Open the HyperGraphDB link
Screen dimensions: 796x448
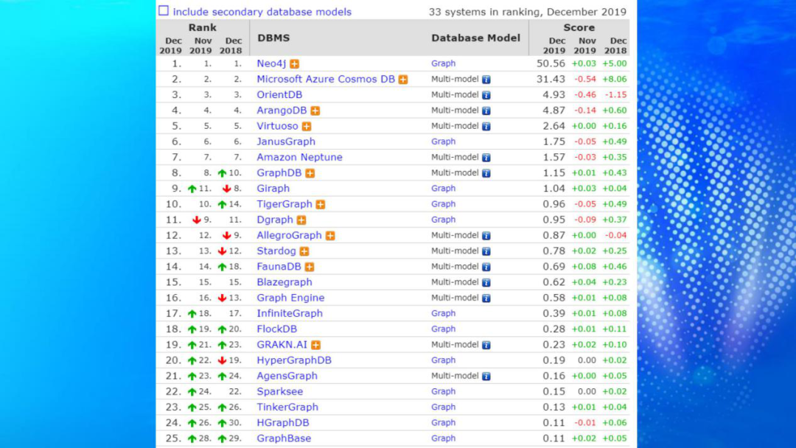pyautogui.click(x=294, y=360)
